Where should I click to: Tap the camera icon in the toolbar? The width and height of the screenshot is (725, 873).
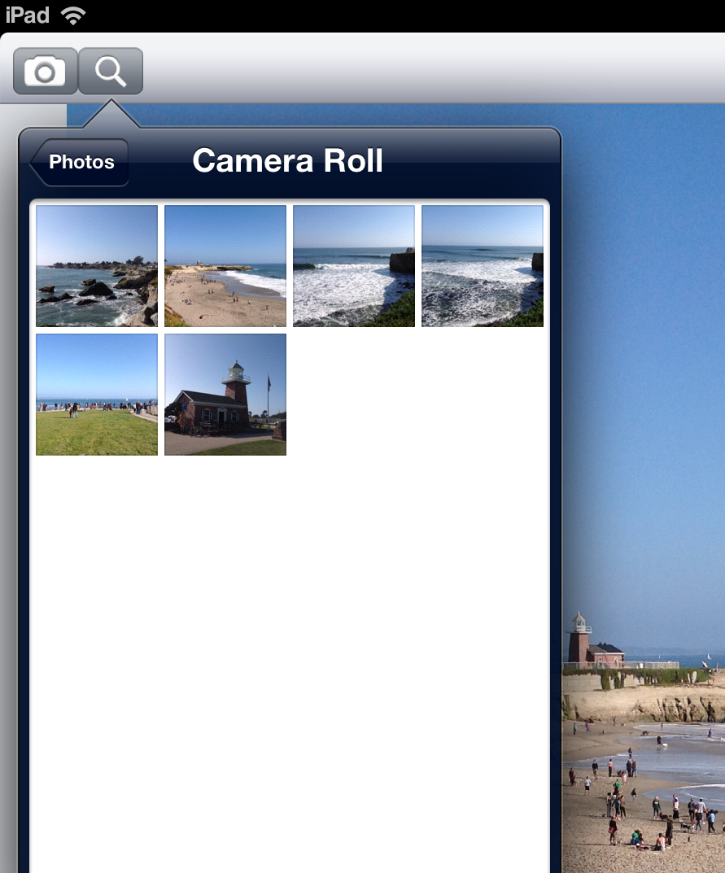(45, 72)
